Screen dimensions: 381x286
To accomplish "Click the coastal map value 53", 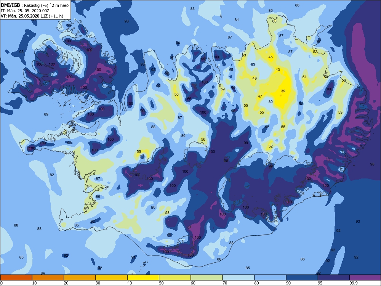I will pos(244,55).
